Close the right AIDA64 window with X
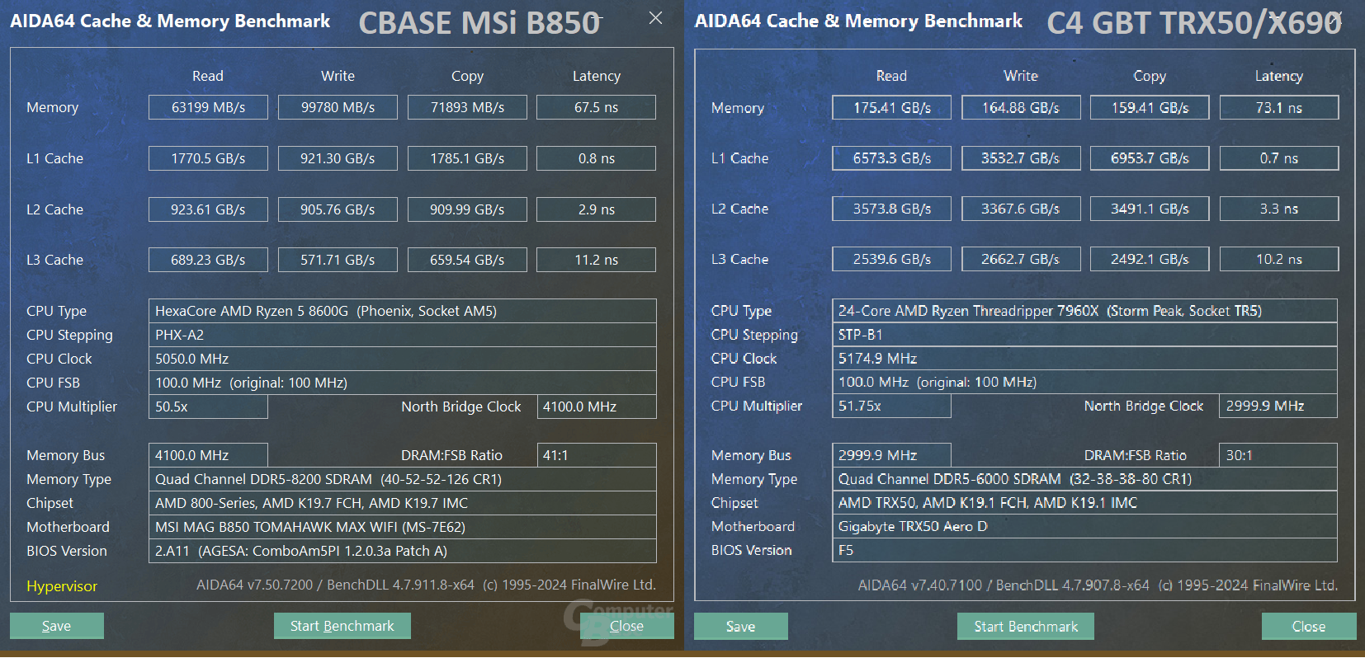Screen dimensions: 1365x658 click(x=1335, y=16)
